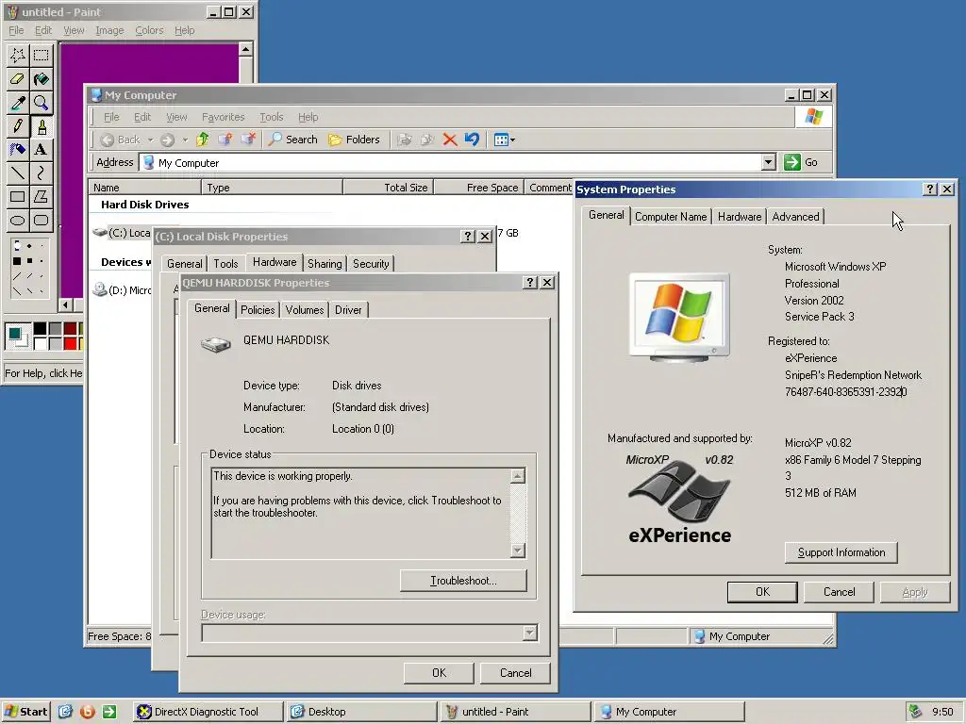Open the Volumes tab
966x724 pixels.
tap(305, 309)
